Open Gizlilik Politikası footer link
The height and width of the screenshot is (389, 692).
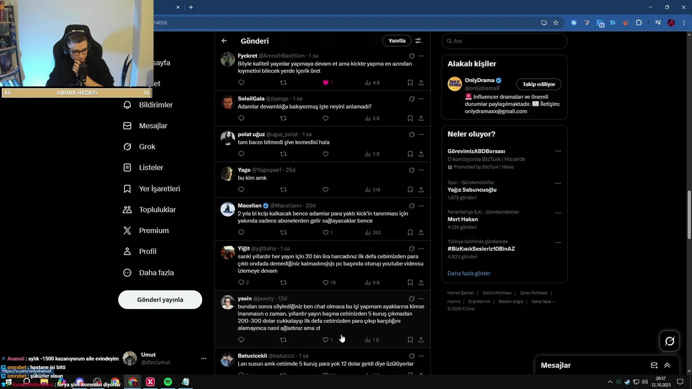click(497, 293)
